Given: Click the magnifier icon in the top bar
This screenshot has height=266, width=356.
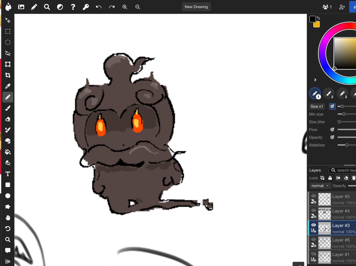Looking at the screenshot, I should [x=47, y=7].
